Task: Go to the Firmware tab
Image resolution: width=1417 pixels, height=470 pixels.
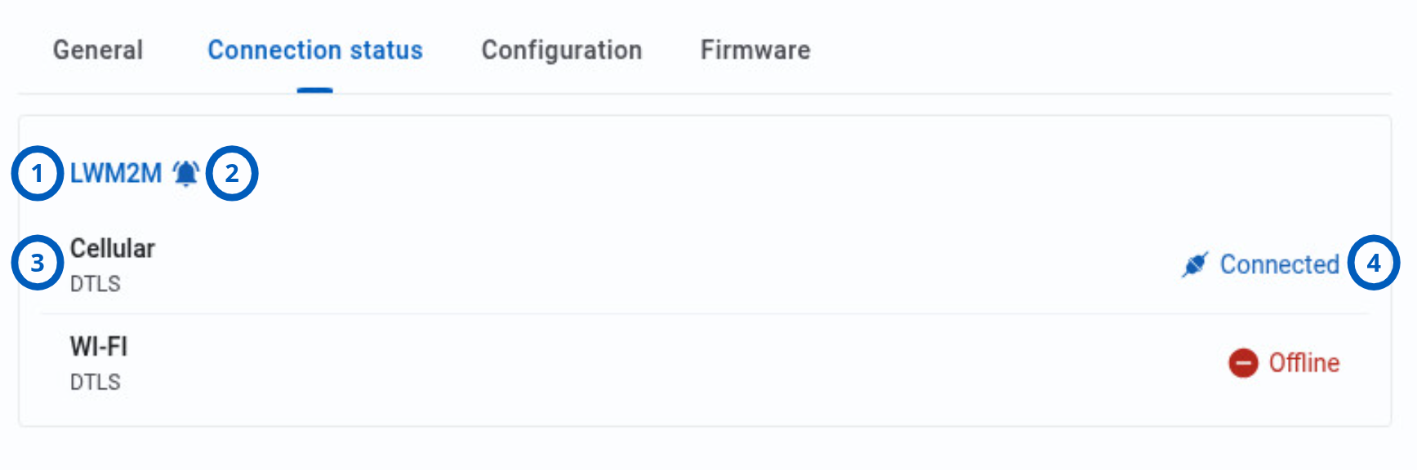Action: (755, 50)
